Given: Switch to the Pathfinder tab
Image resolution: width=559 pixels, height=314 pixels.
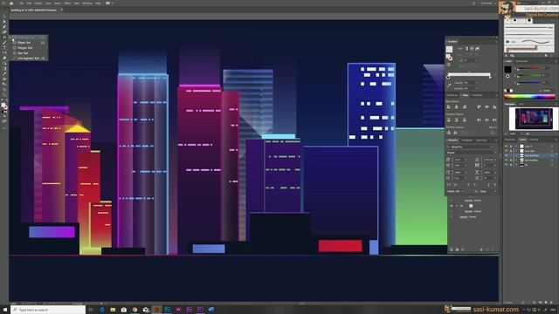Looking at the screenshot, I should 478,95.
